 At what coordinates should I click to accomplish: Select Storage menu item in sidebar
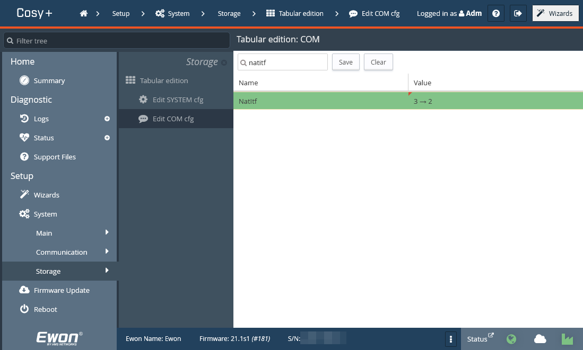click(48, 271)
